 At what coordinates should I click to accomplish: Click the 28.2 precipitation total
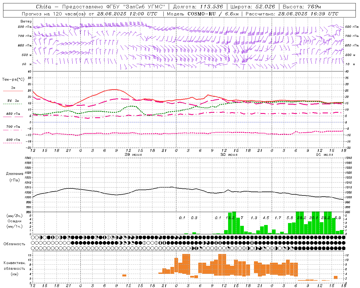click(x=302, y=218)
